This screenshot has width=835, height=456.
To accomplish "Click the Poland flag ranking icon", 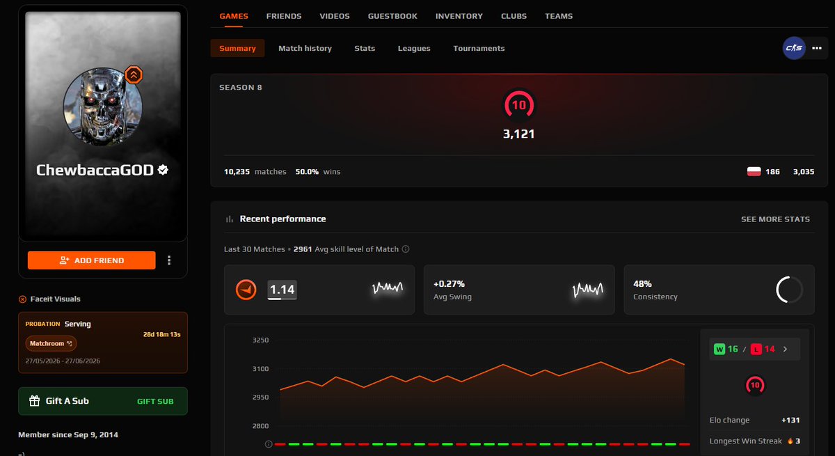I will 754,171.
